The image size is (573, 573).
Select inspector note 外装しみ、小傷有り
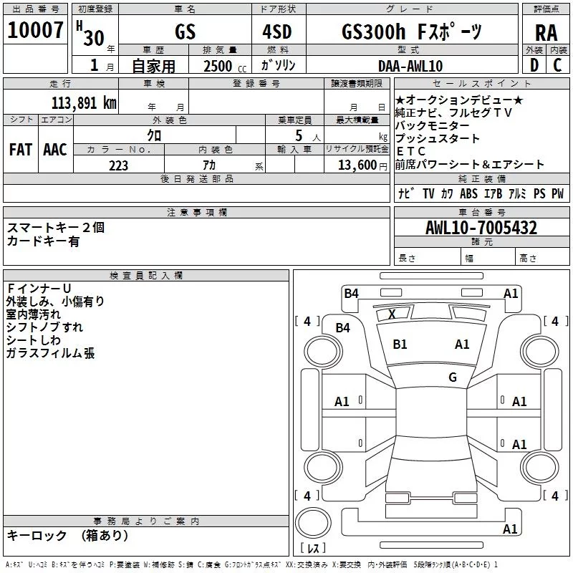pos(56,301)
